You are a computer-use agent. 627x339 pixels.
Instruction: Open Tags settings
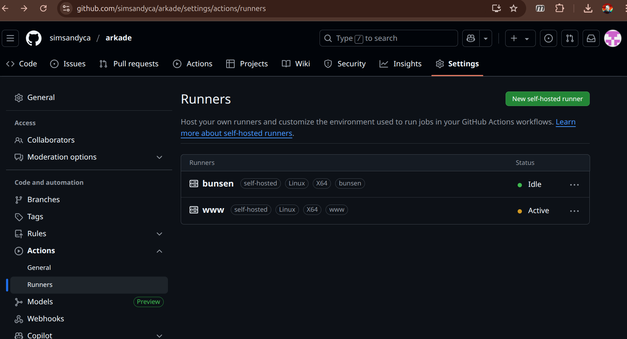point(89,217)
